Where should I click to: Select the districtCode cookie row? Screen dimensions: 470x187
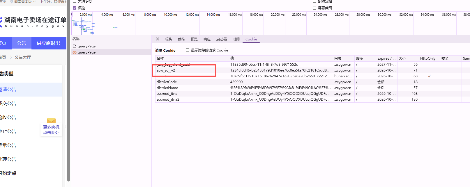click(x=312, y=82)
